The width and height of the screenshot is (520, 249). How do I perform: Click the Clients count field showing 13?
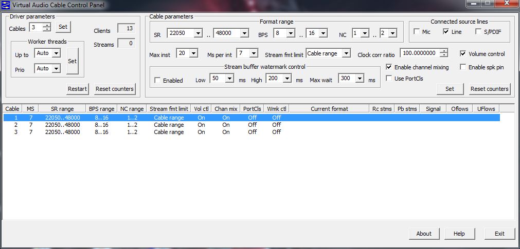click(127, 28)
